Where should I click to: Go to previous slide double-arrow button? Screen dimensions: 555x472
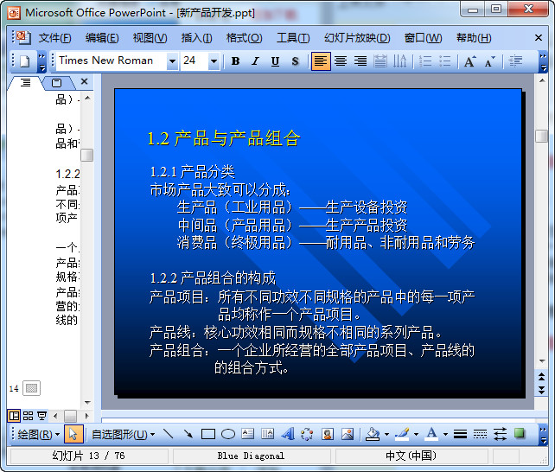pyautogui.click(x=541, y=376)
